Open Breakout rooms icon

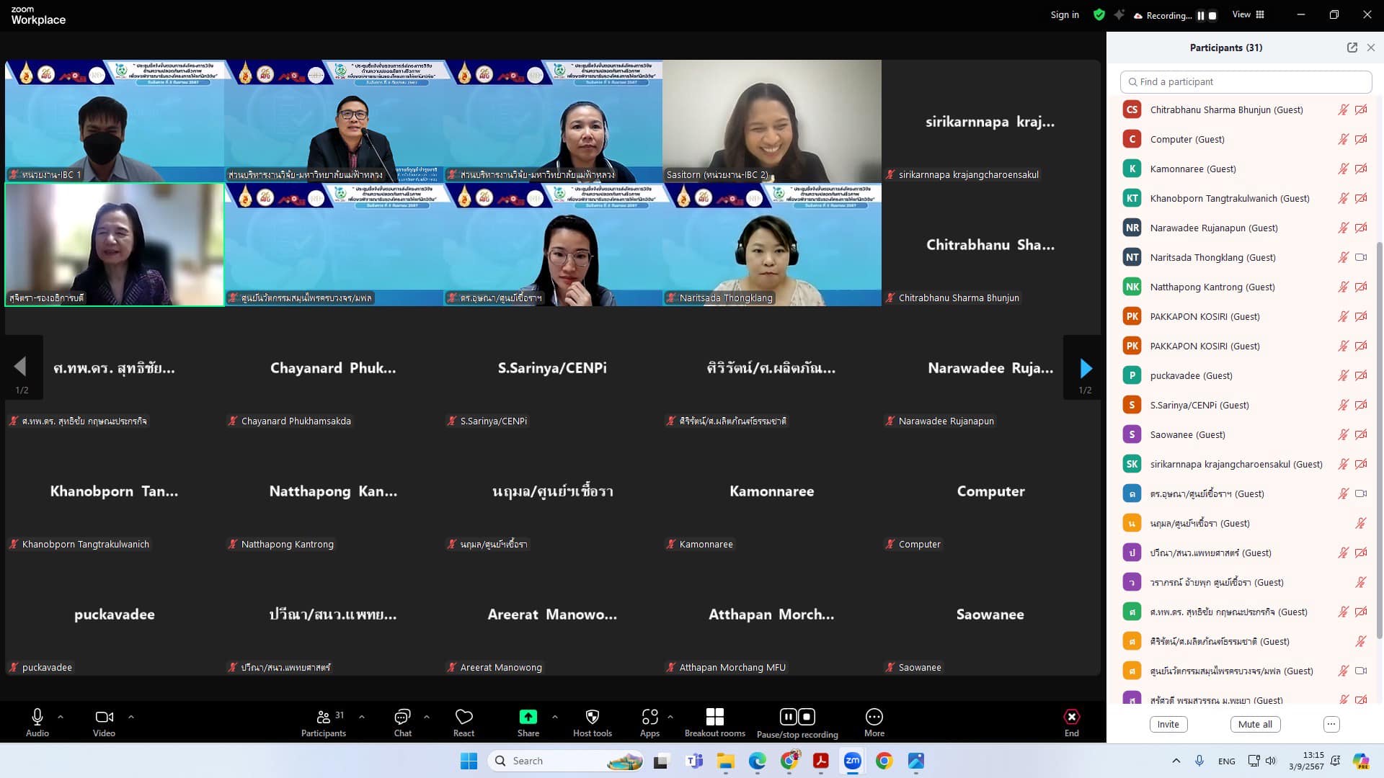[x=715, y=717]
